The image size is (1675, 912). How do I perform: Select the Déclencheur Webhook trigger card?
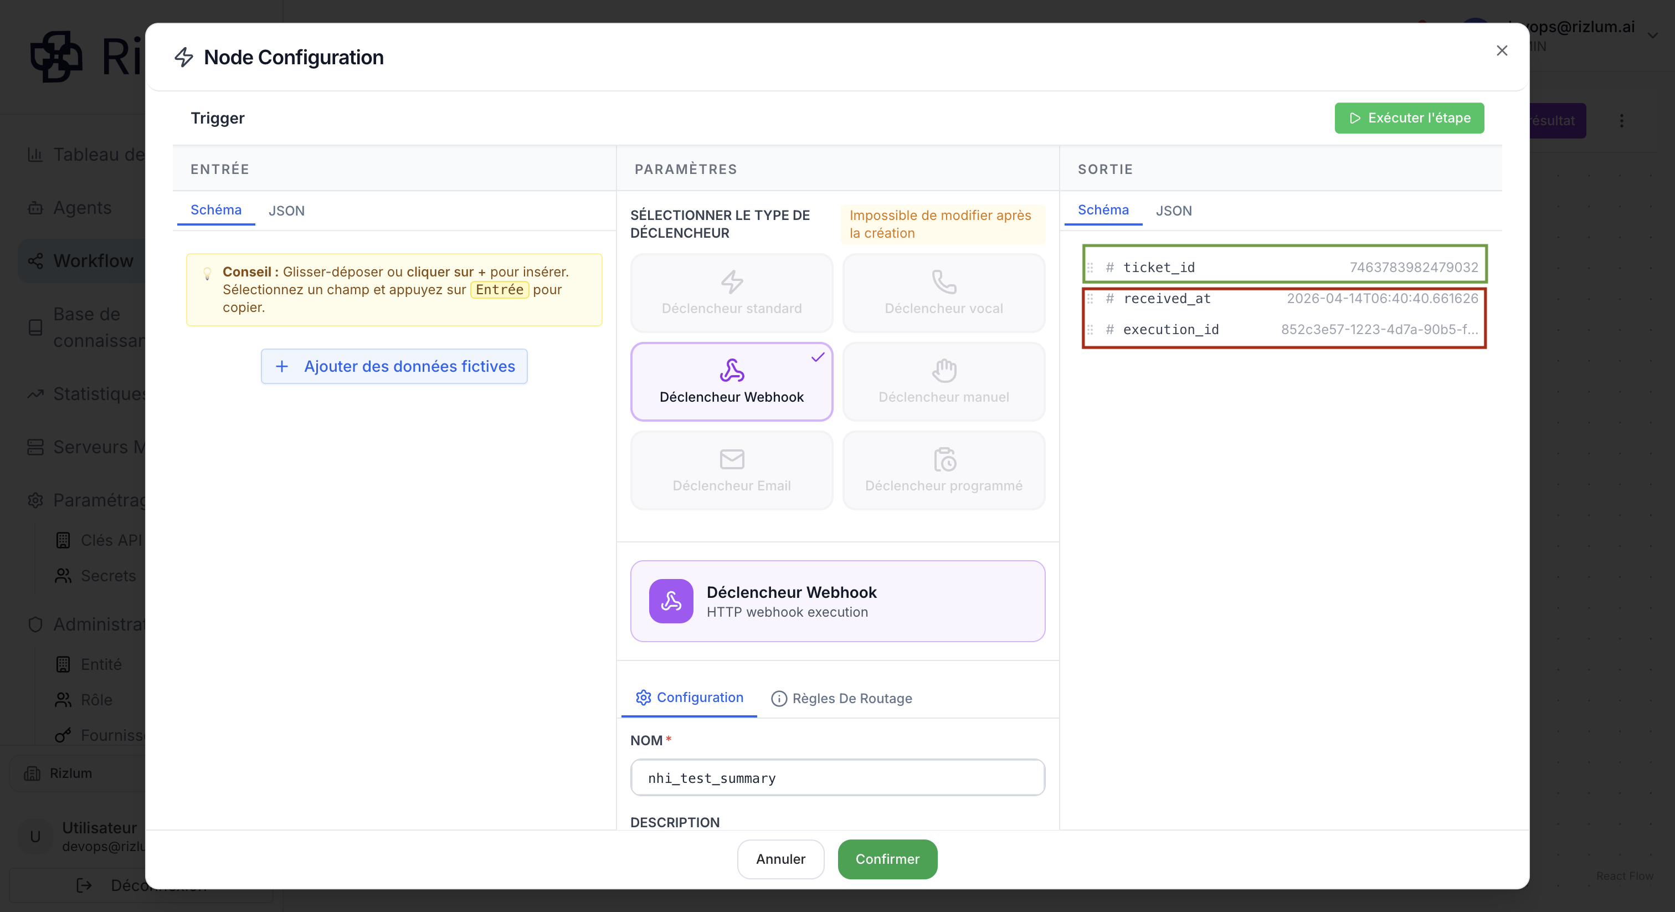(x=732, y=382)
